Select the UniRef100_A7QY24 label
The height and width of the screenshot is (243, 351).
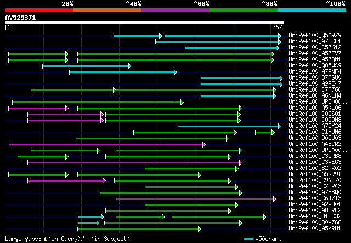pos(315,126)
